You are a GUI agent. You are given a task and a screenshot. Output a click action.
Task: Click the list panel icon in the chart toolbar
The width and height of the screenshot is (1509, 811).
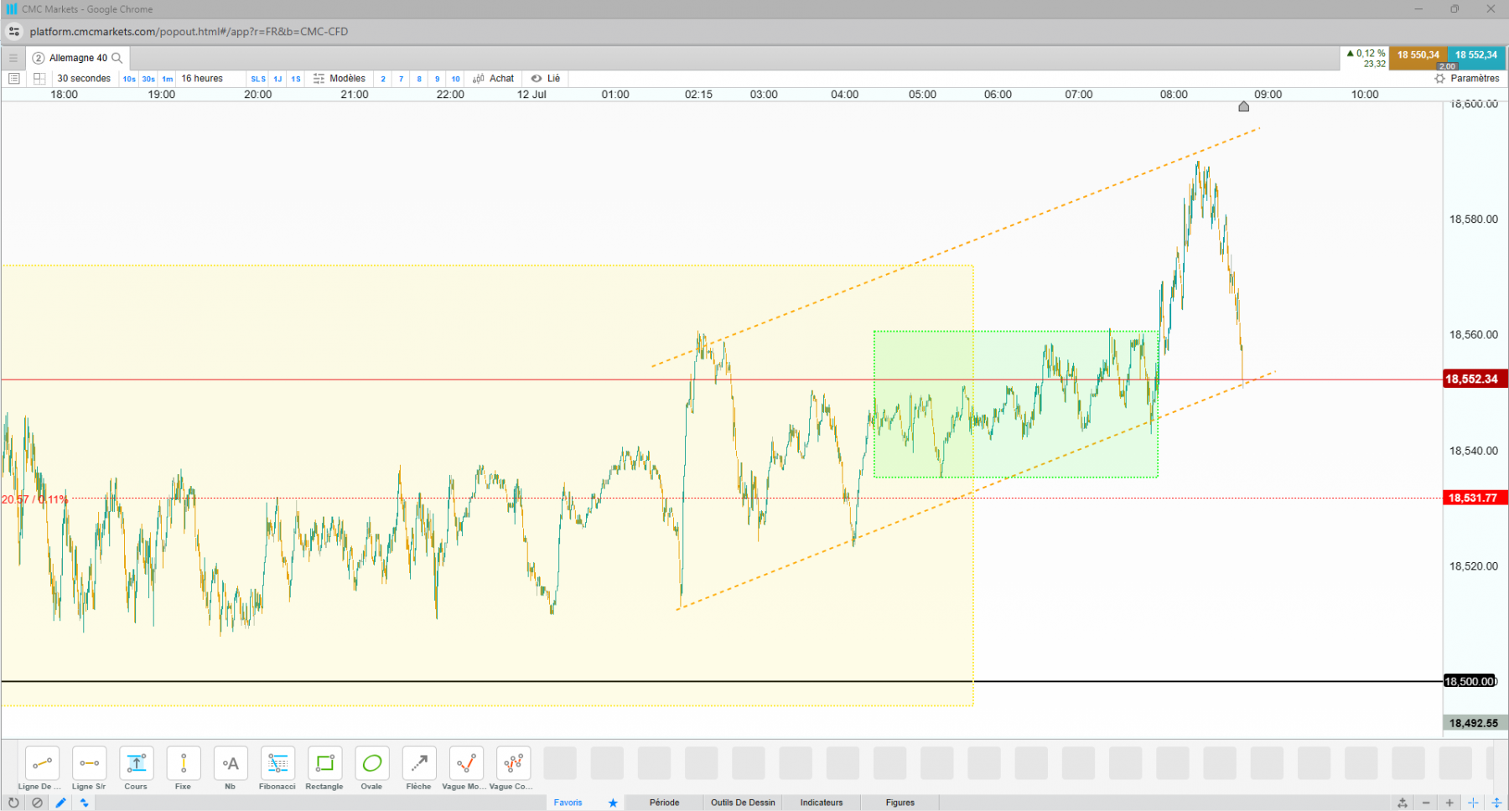pos(14,79)
